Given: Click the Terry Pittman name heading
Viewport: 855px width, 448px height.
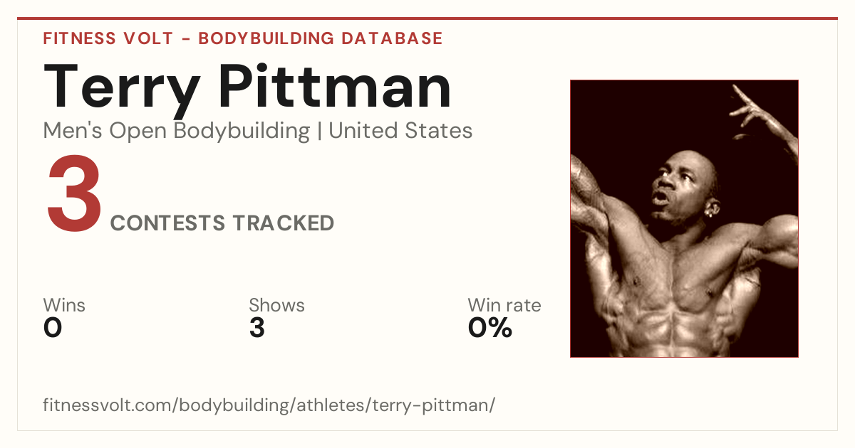Looking at the screenshot, I should [248, 88].
